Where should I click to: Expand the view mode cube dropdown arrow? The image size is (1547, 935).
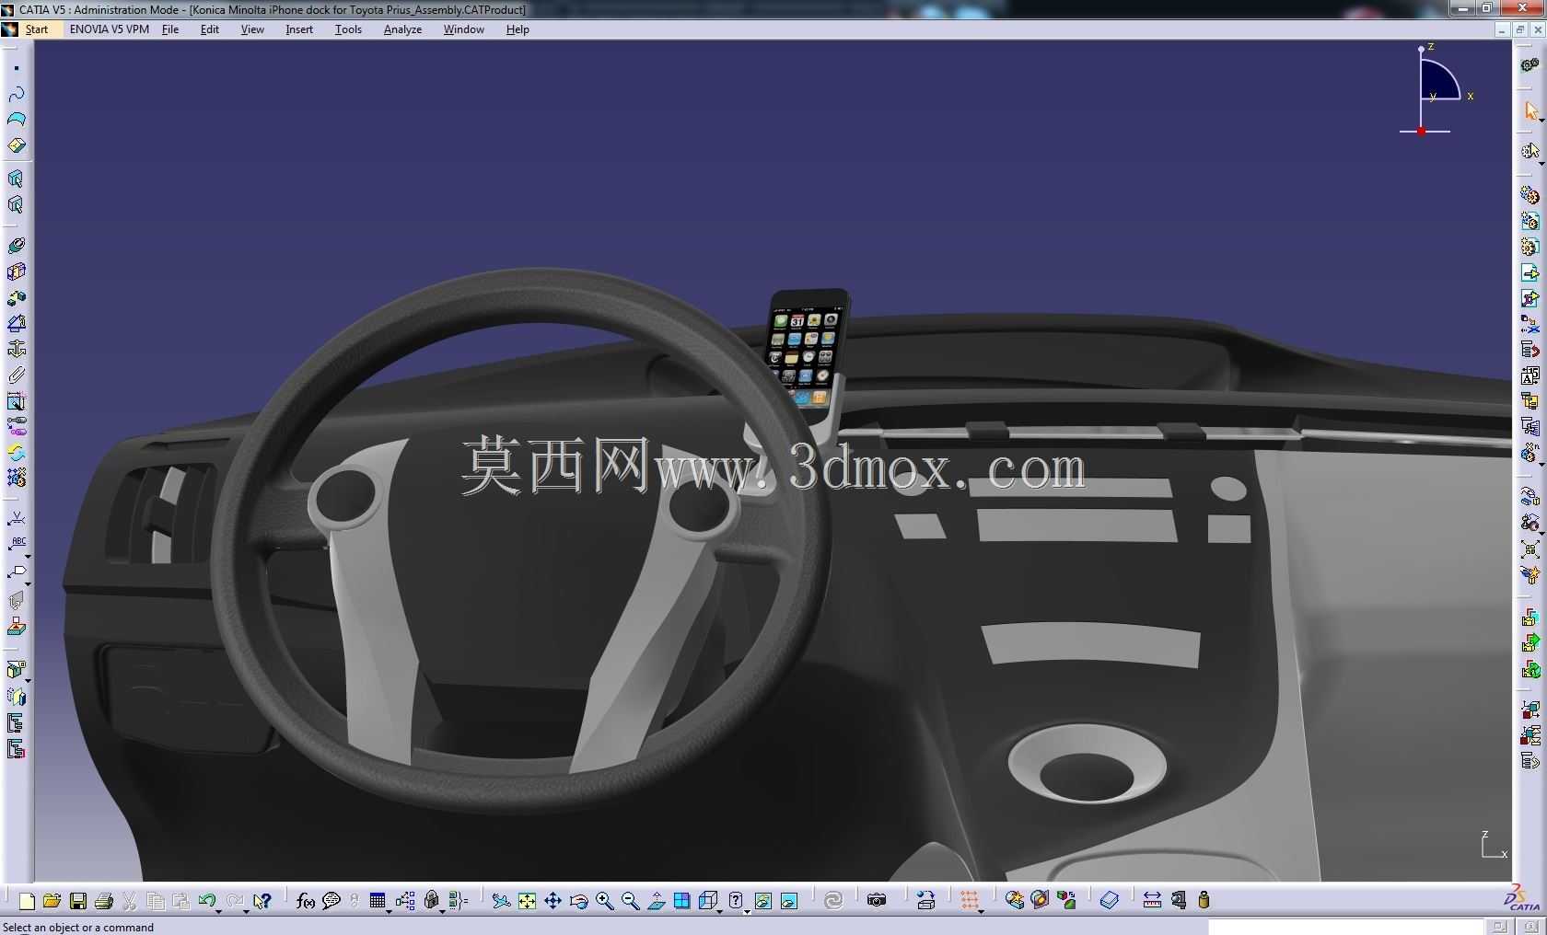coord(719,911)
